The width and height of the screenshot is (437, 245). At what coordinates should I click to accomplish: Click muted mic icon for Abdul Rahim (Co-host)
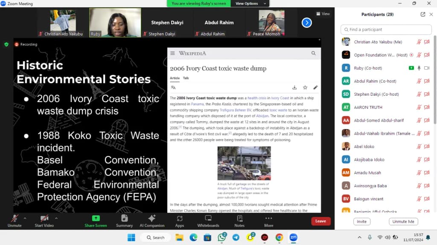[x=419, y=81]
